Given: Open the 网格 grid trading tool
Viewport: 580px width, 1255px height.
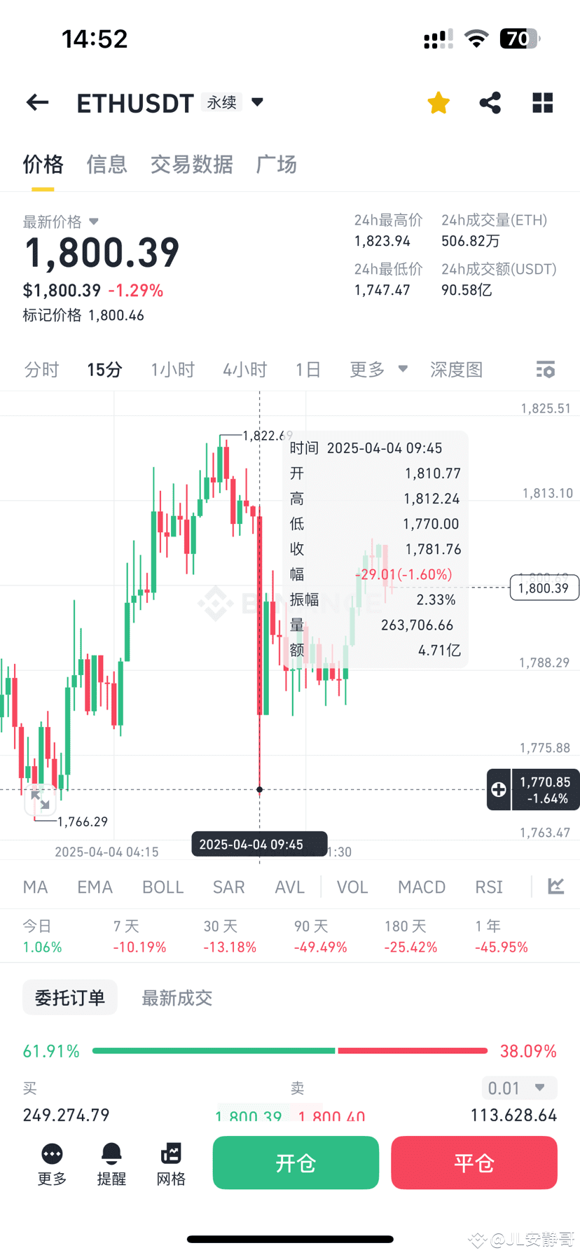Looking at the screenshot, I should 171,1163.
